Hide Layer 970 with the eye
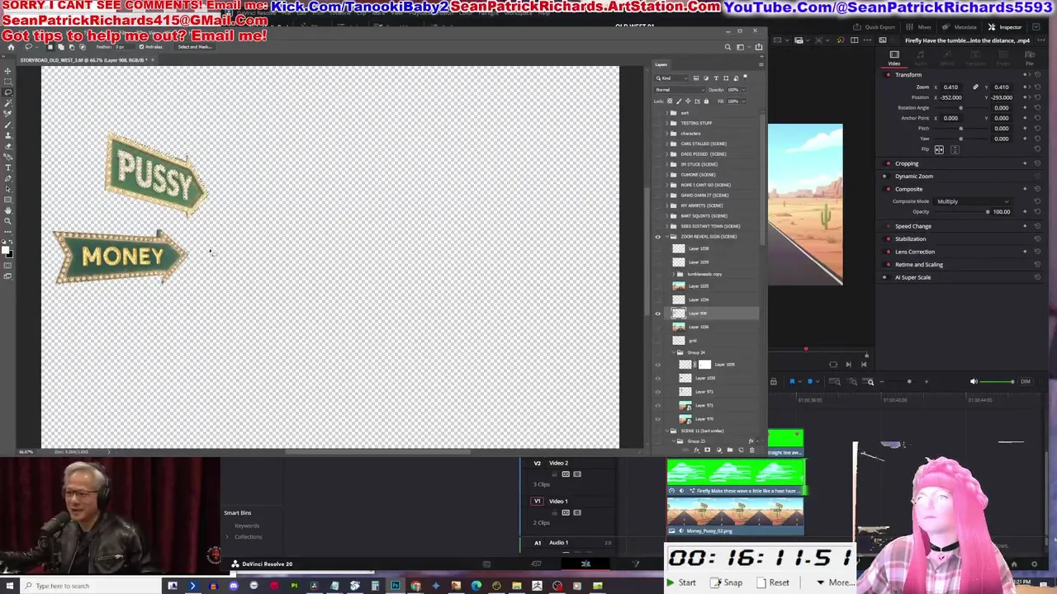The width and height of the screenshot is (1057, 594). point(658,418)
